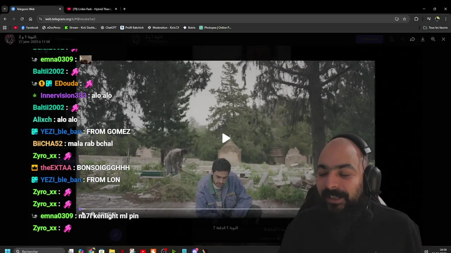
Task: Install app icon in the address bar
Action: tap(397, 19)
